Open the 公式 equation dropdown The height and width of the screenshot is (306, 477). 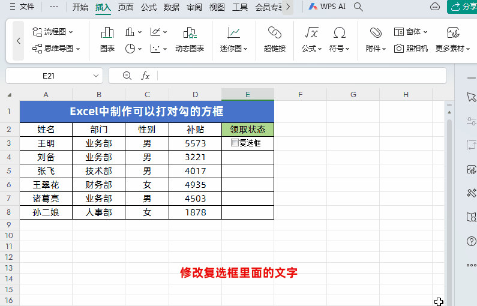coord(311,40)
